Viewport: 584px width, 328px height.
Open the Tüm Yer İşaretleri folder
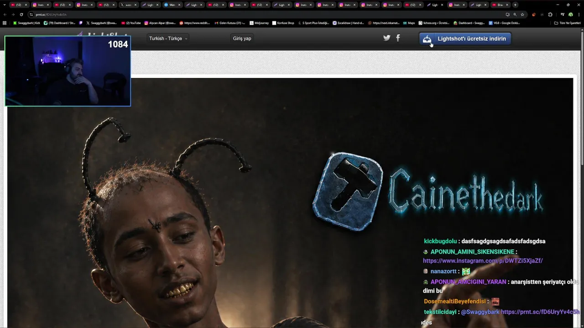[567, 23]
